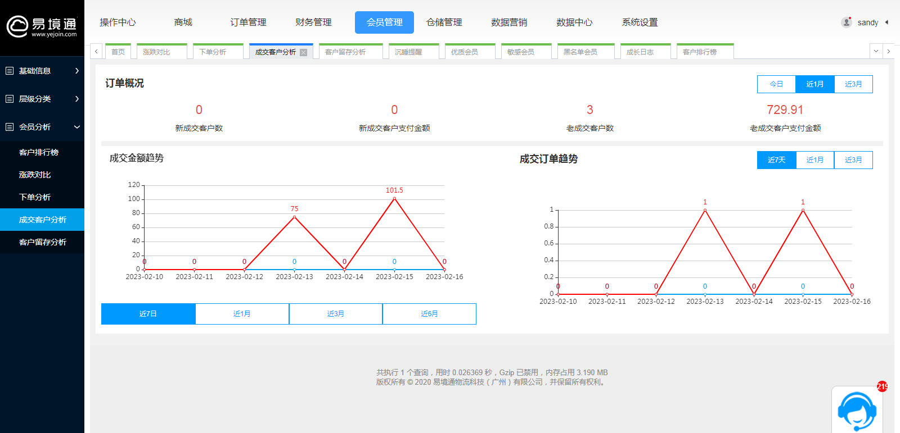
Task: Set order overview range to 近3月
Action: coord(853,84)
